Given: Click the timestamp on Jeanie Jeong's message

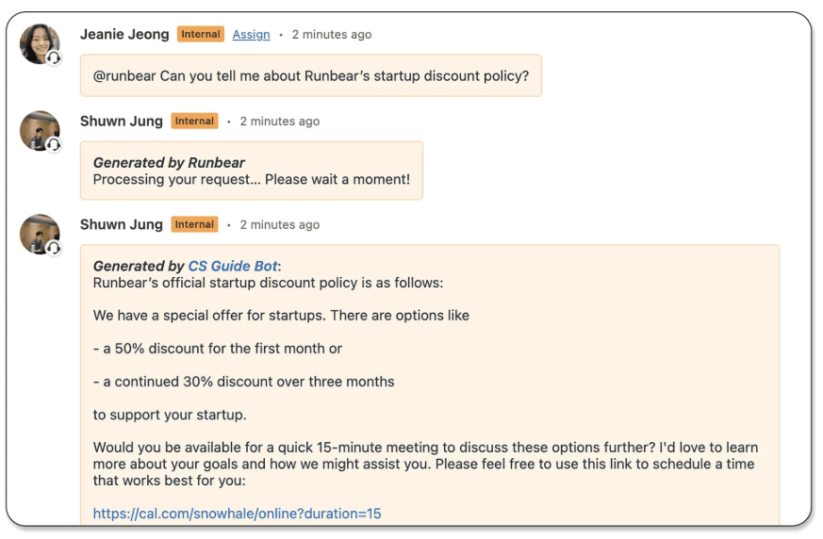Looking at the screenshot, I should pyautogui.click(x=332, y=35).
